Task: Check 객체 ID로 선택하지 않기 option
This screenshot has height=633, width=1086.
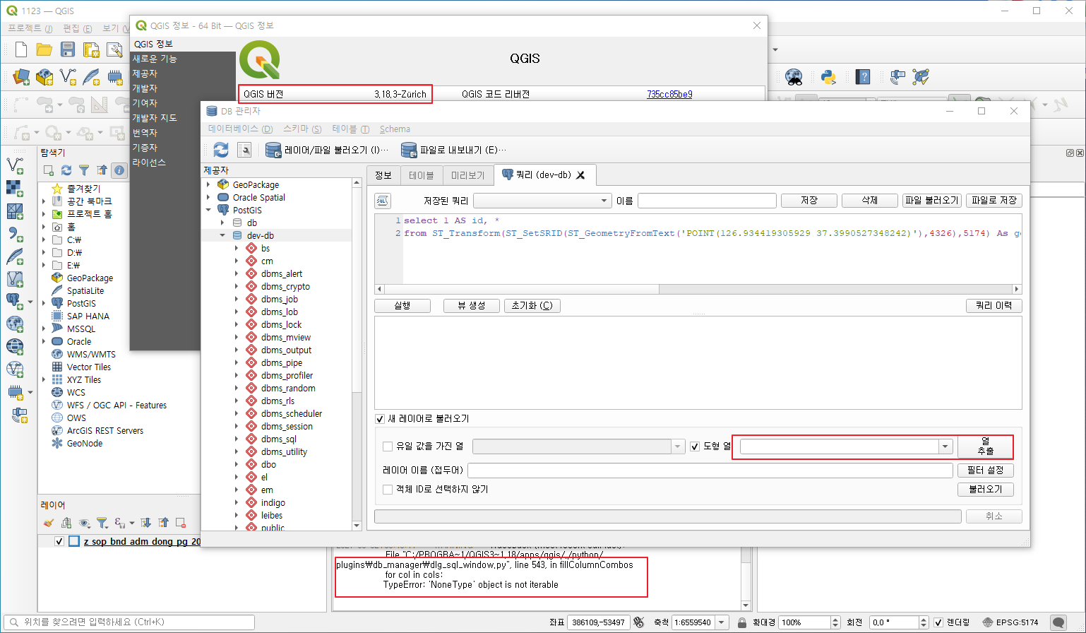Action: [387, 490]
